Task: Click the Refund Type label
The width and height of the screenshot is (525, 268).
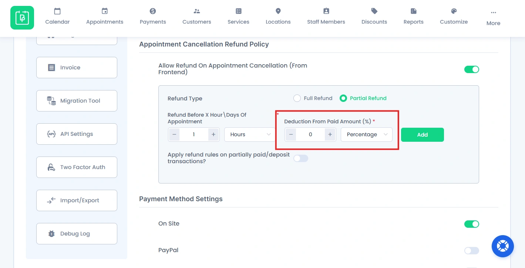Action: (x=185, y=99)
